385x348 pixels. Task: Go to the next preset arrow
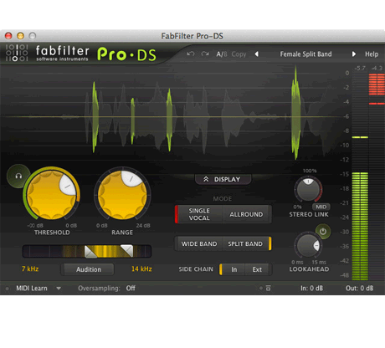pyautogui.click(x=353, y=54)
